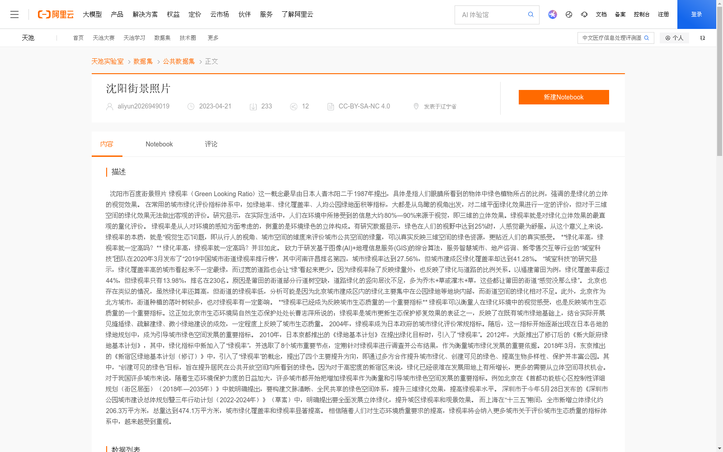Click 天池实验室 breadcrumb

click(108, 61)
